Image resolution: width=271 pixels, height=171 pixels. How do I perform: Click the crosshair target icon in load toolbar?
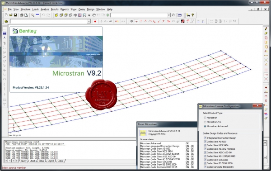pyautogui.click(x=131, y=21)
